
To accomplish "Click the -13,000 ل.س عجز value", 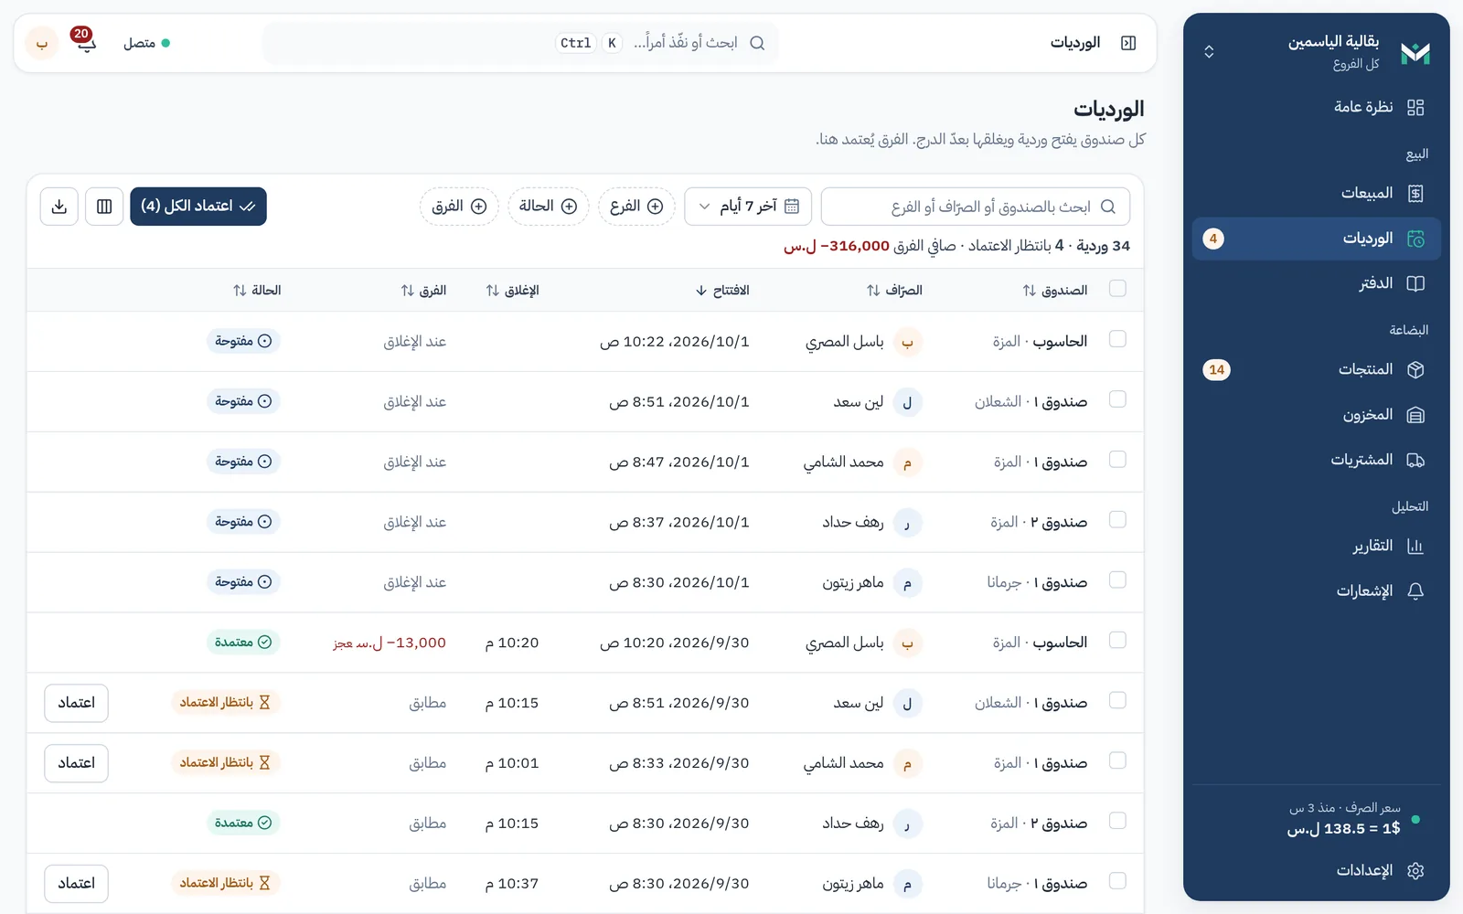I will pyautogui.click(x=390, y=643).
